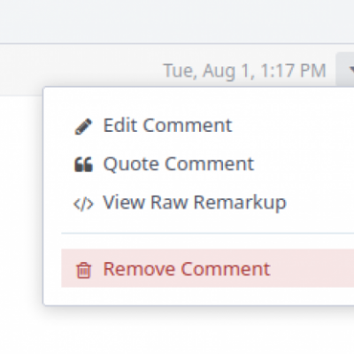The height and width of the screenshot is (354, 354).
Task: Click the code brackets icon for Raw Remarkup
Action: click(83, 204)
